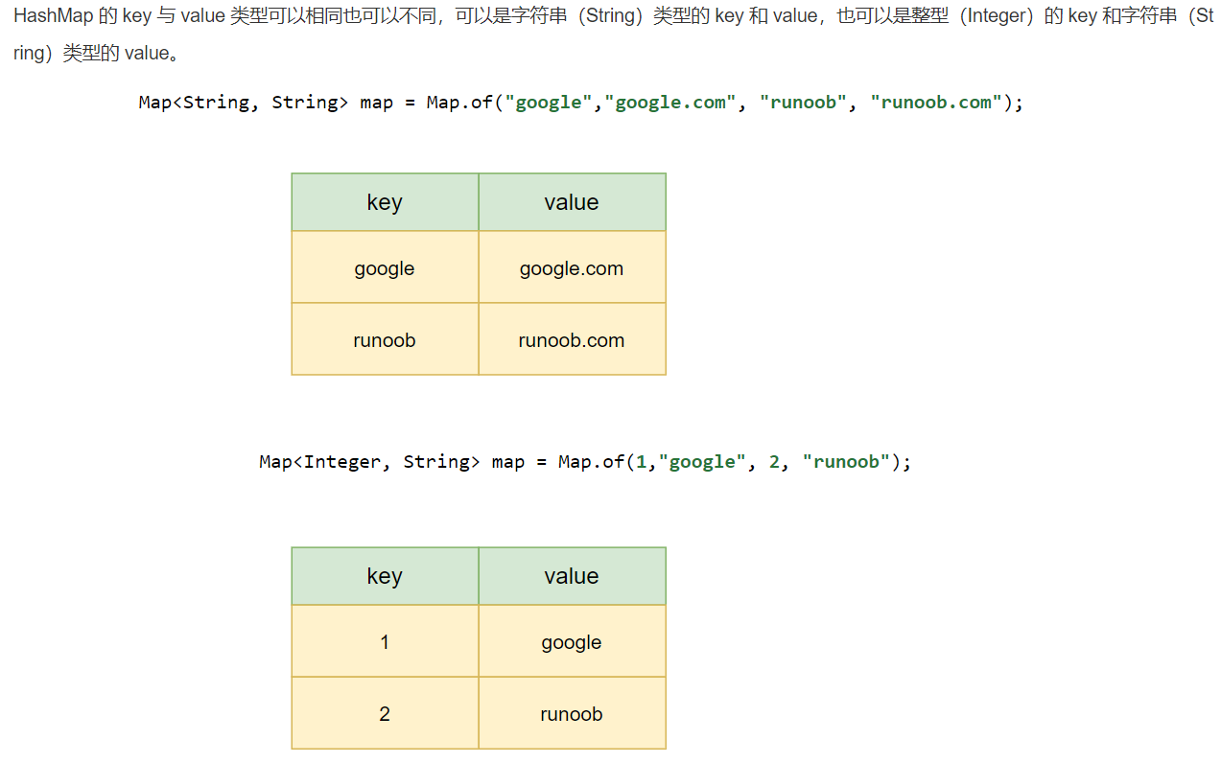The image size is (1221, 763).
Task: Click Map<String, String> type declaration
Action: click(244, 103)
